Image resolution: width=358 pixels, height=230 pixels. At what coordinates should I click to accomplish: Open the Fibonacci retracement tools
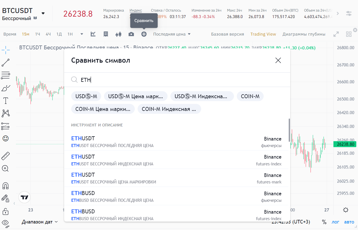point(6,75)
